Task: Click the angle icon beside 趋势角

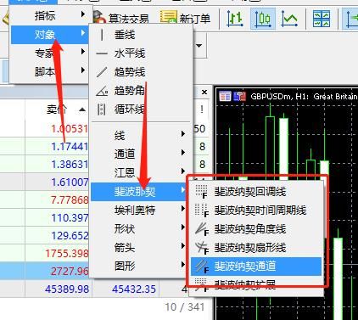Action: tap(102, 91)
